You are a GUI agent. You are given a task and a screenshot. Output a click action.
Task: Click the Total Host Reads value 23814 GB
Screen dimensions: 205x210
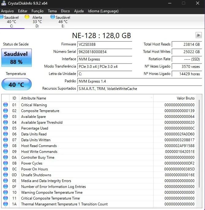click(187, 44)
